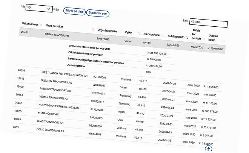Click amount kr 9 496,00
The image size is (249, 153).
(210, 95)
